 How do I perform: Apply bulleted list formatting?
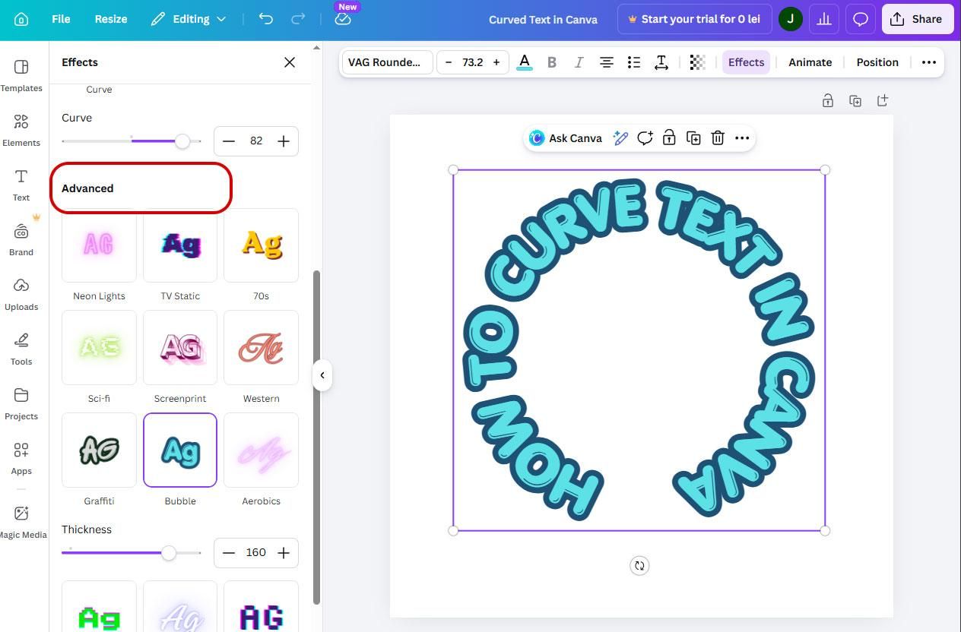(633, 62)
